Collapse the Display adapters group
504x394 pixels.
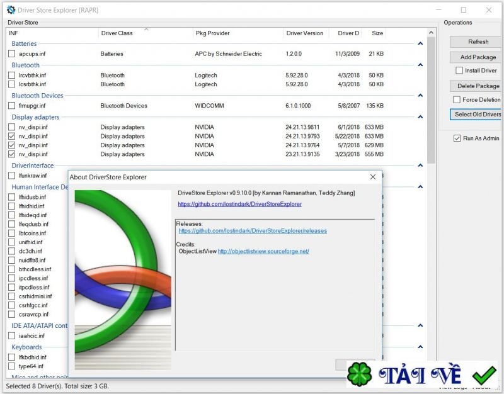420,117
